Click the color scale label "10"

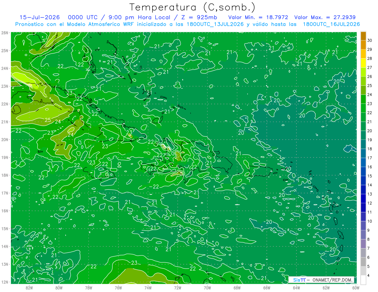tap(370, 221)
